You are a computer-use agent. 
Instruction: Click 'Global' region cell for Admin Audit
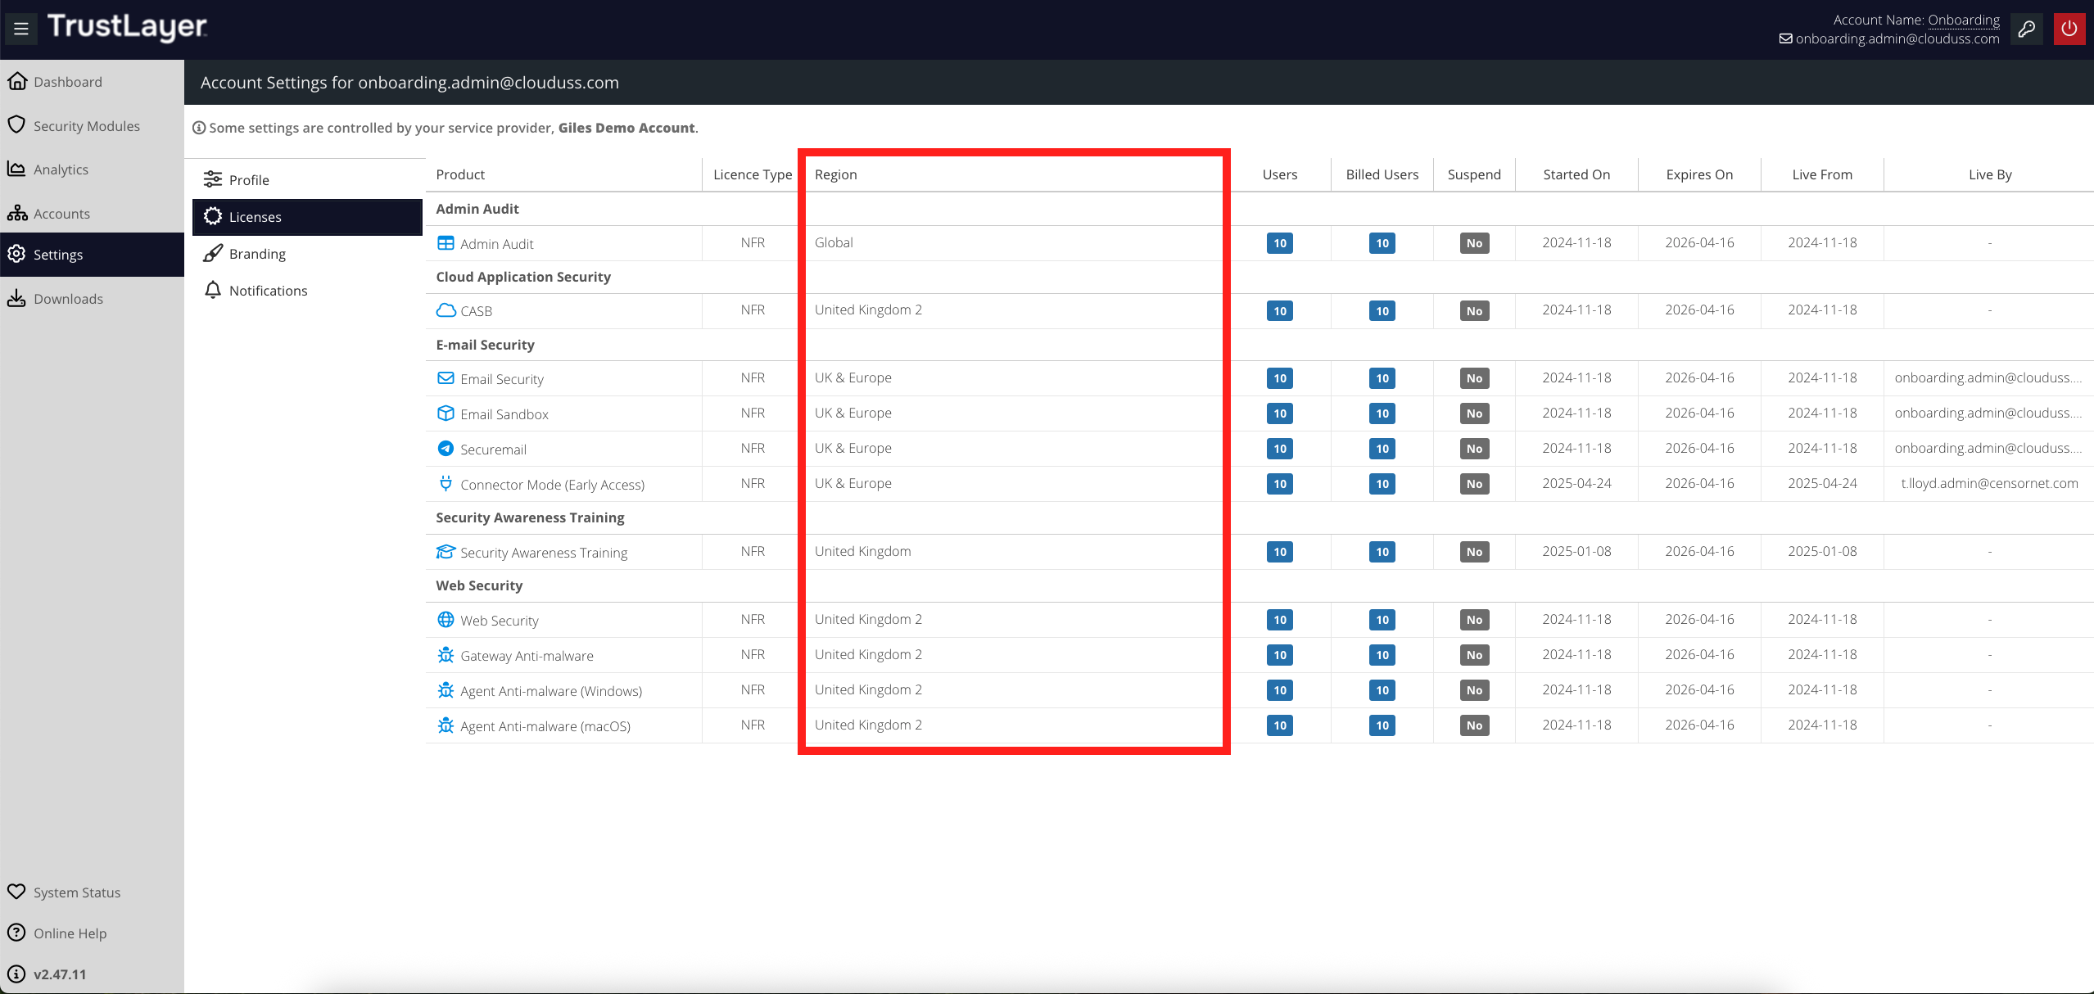tap(834, 242)
